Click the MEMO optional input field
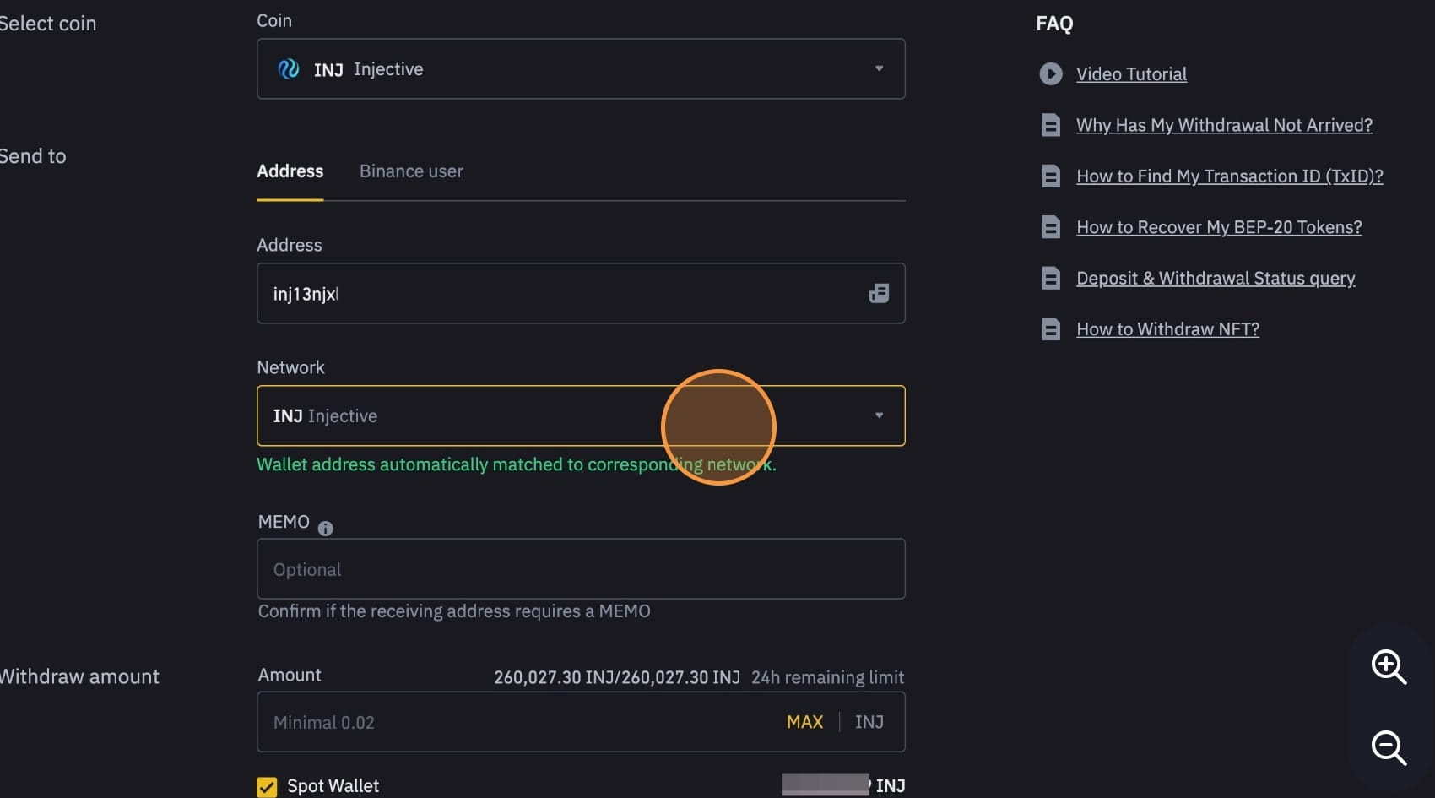Image resolution: width=1435 pixels, height=798 pixels. 581,569
